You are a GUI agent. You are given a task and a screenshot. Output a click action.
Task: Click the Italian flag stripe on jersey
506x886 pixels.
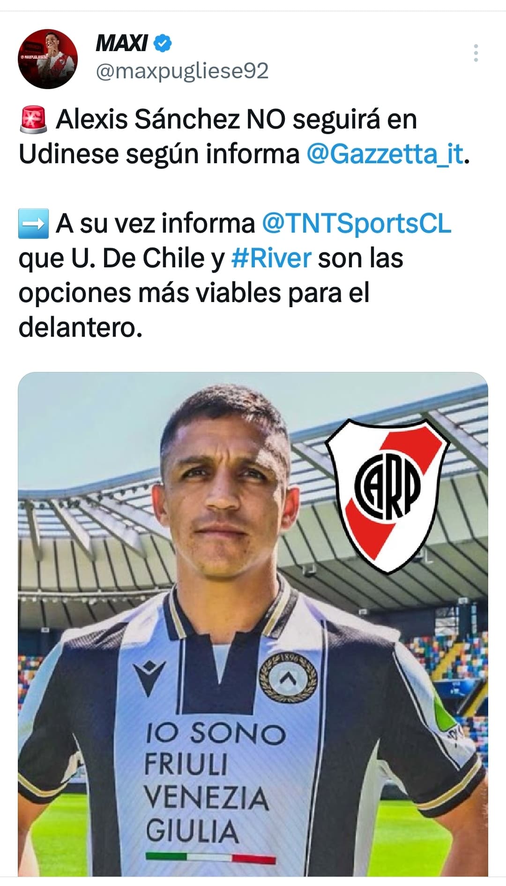(210, 858)
